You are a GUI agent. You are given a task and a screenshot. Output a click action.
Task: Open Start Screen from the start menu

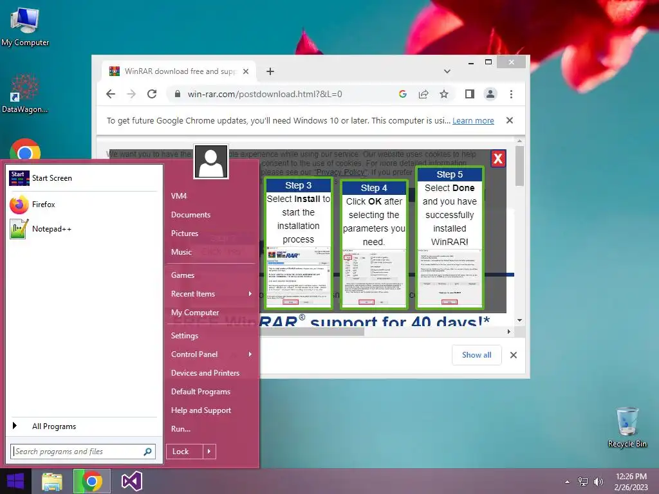pos(82,178)
